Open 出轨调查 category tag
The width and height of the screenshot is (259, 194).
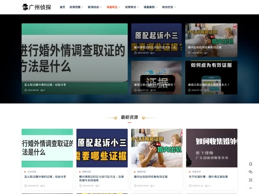point(32,172)
